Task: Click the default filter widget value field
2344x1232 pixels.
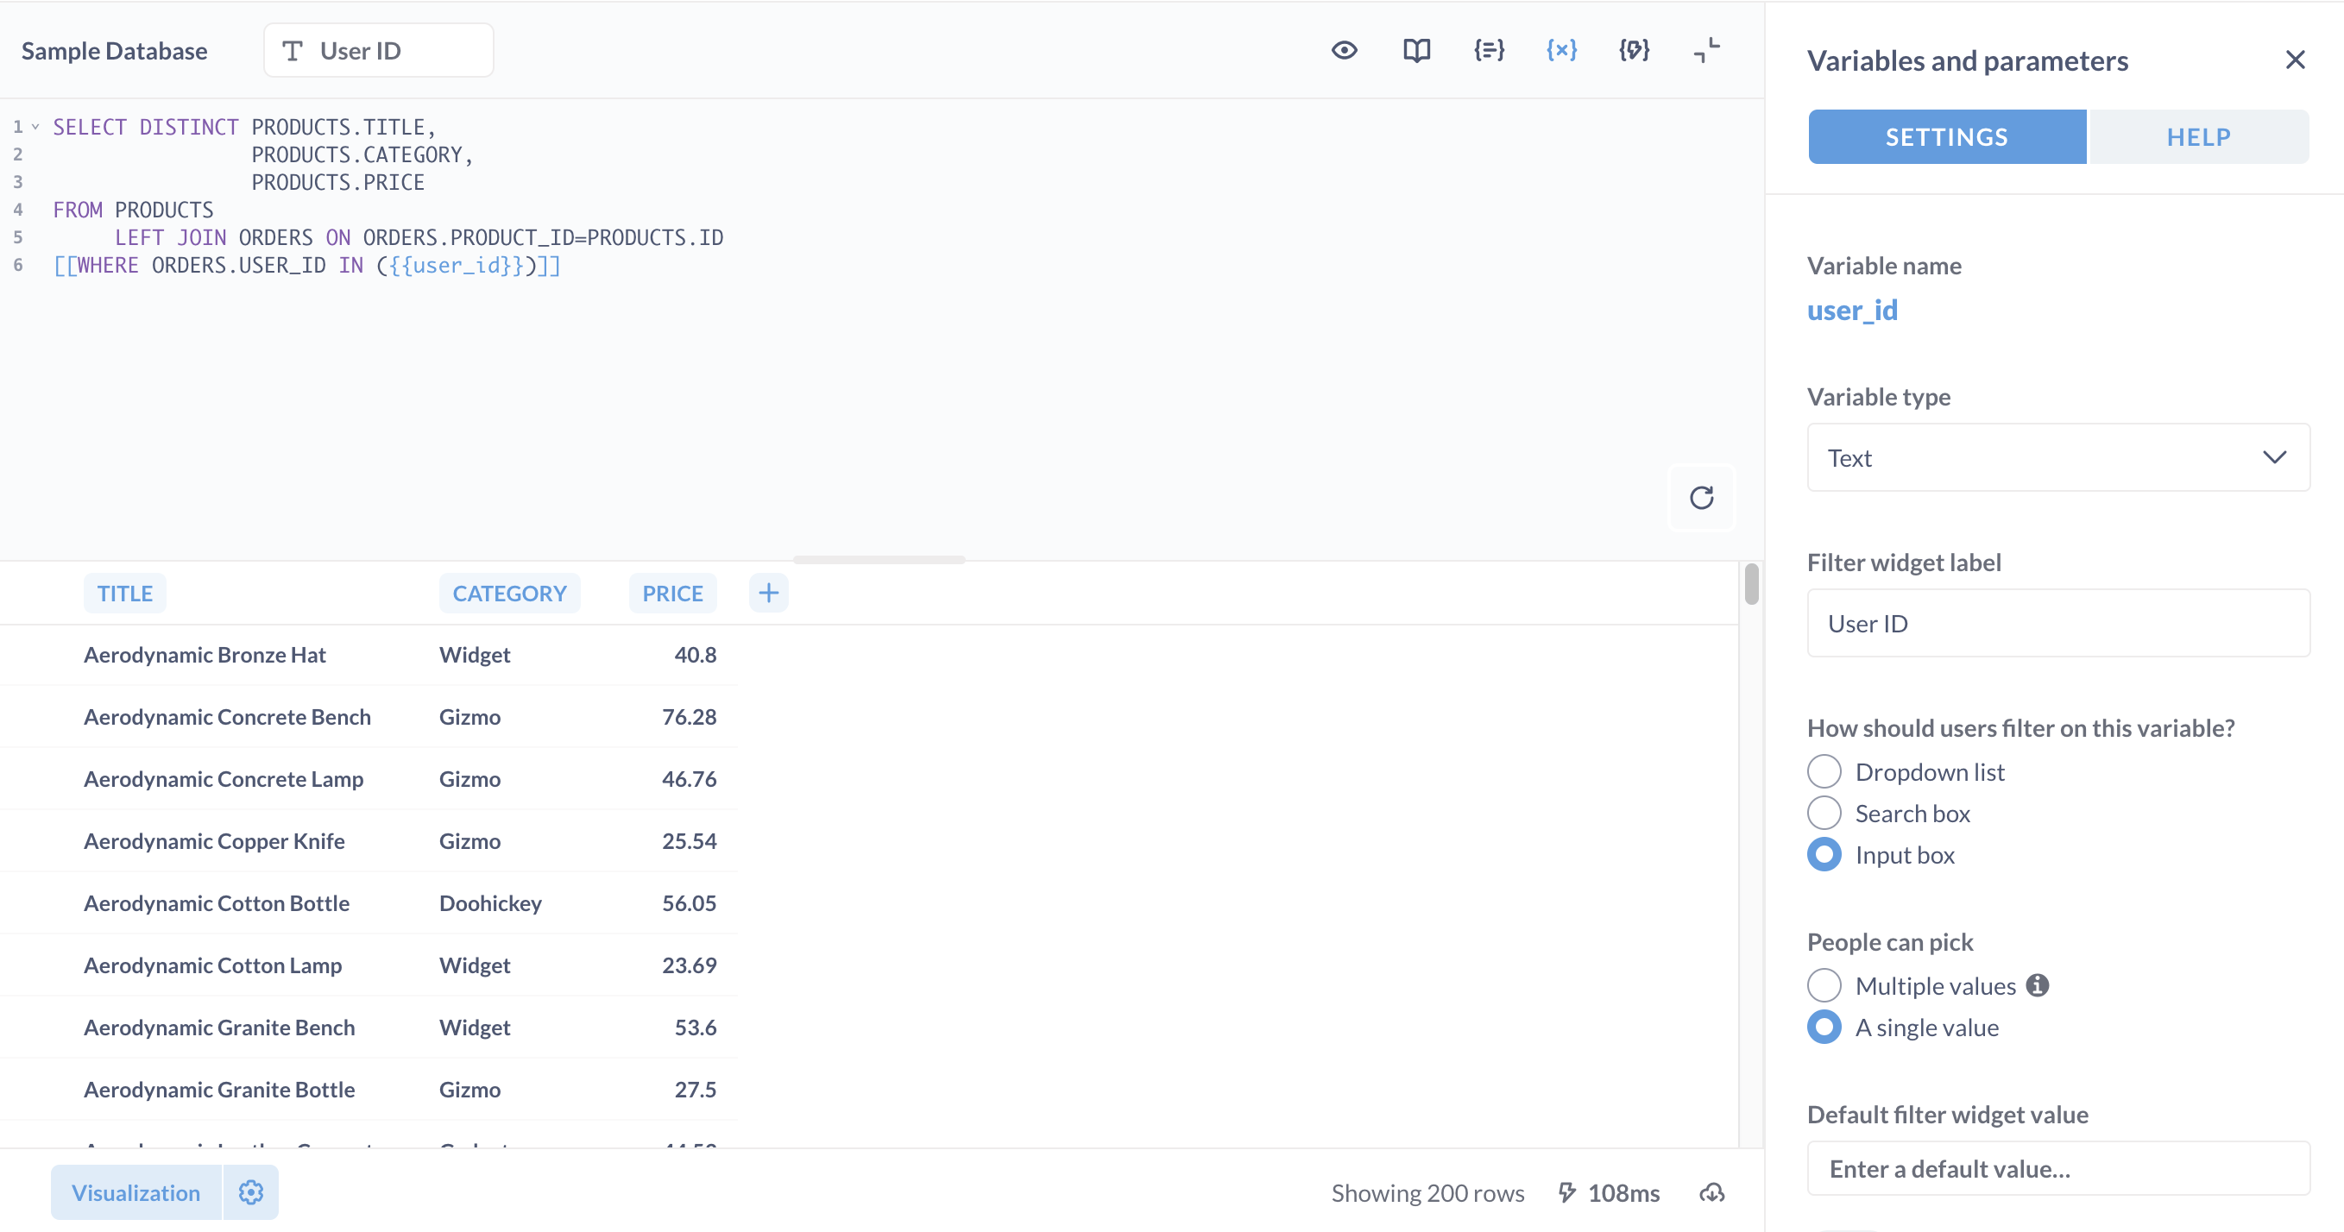Action: [2057, 1168]
